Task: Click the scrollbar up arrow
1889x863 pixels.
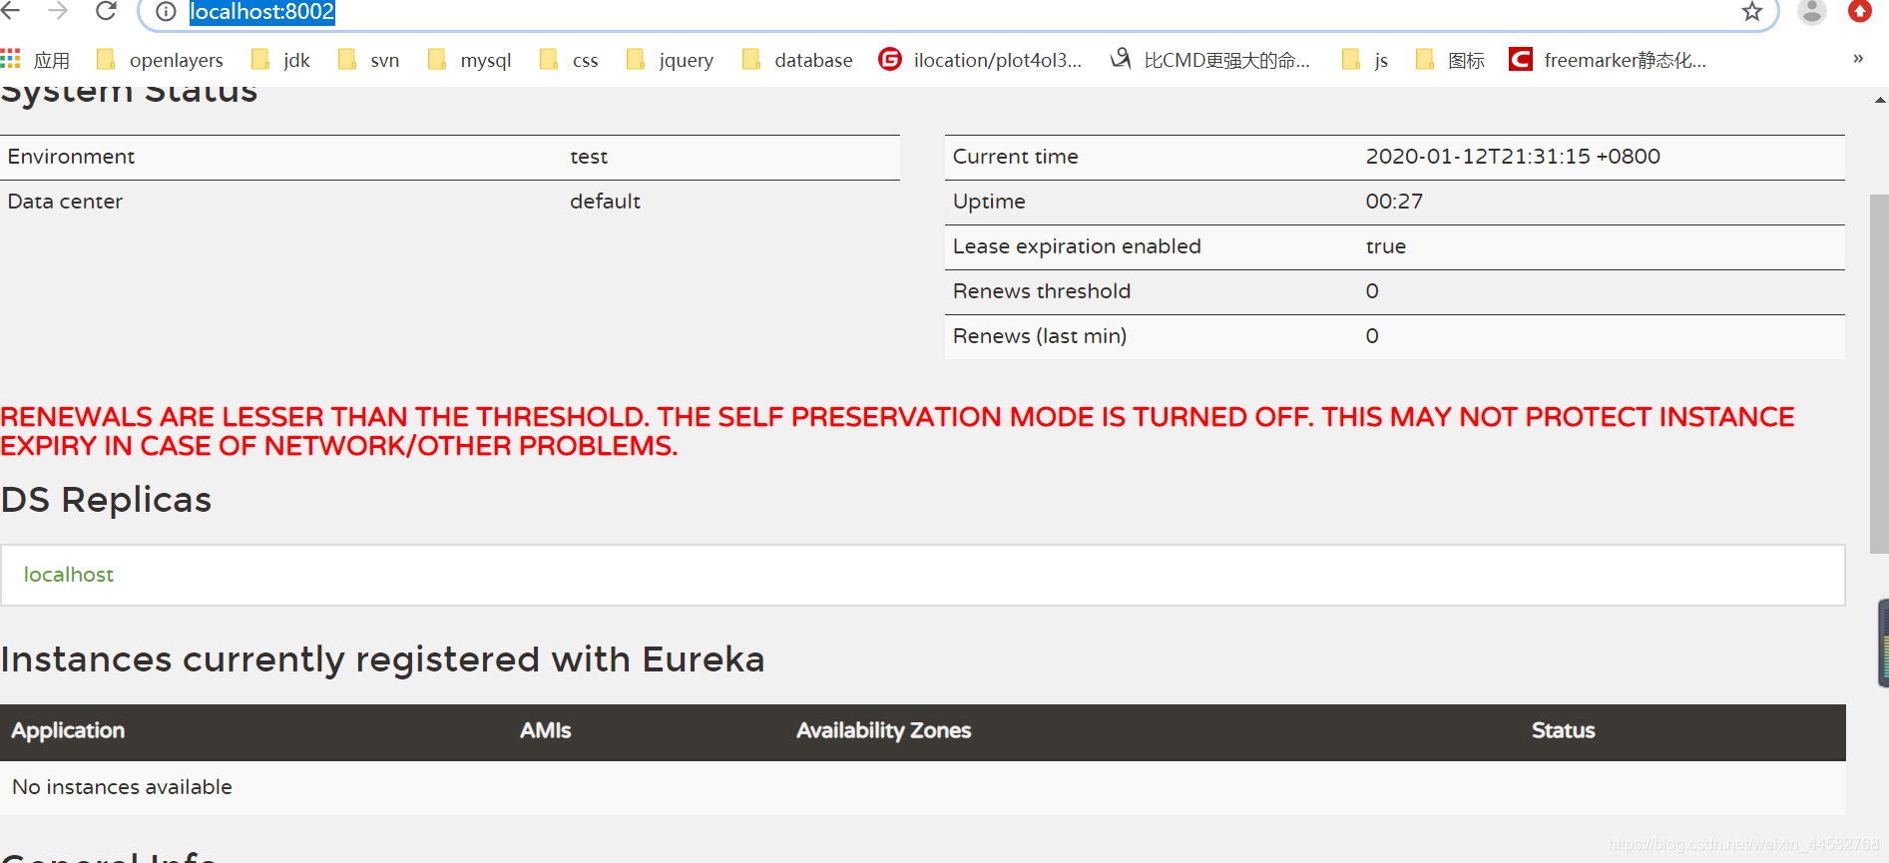Action: click(x=1880, y=100)
